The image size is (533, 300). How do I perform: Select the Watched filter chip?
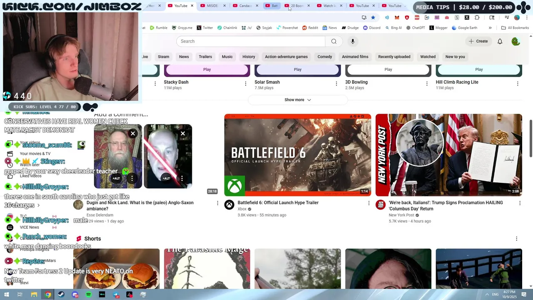pos(428,57)
